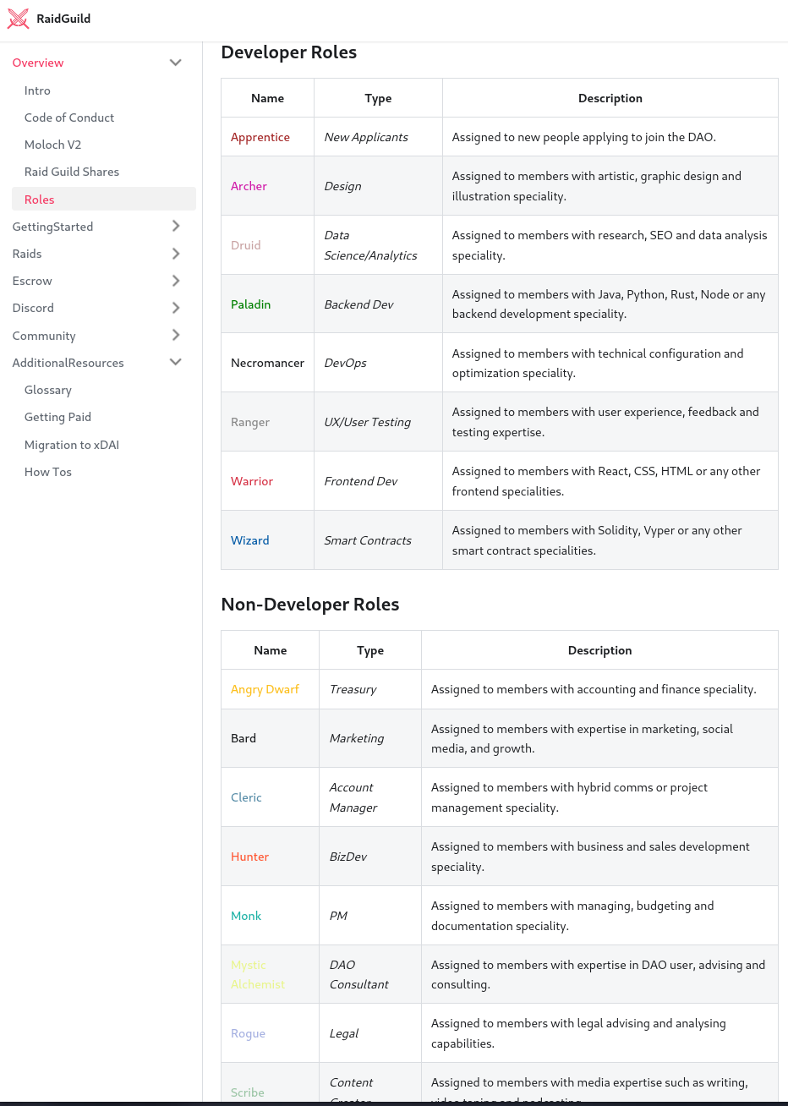Viewport: 788px width, 1106px height.
Task: Click the Paladin description about Java, Python
Action: (609, 304)
